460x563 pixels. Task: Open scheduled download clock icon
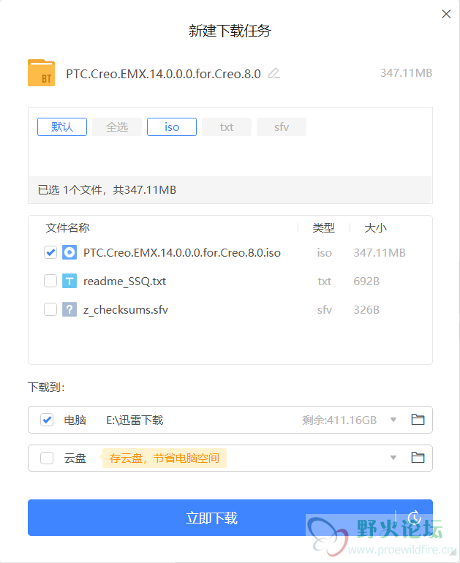click(x=414, y=518)
